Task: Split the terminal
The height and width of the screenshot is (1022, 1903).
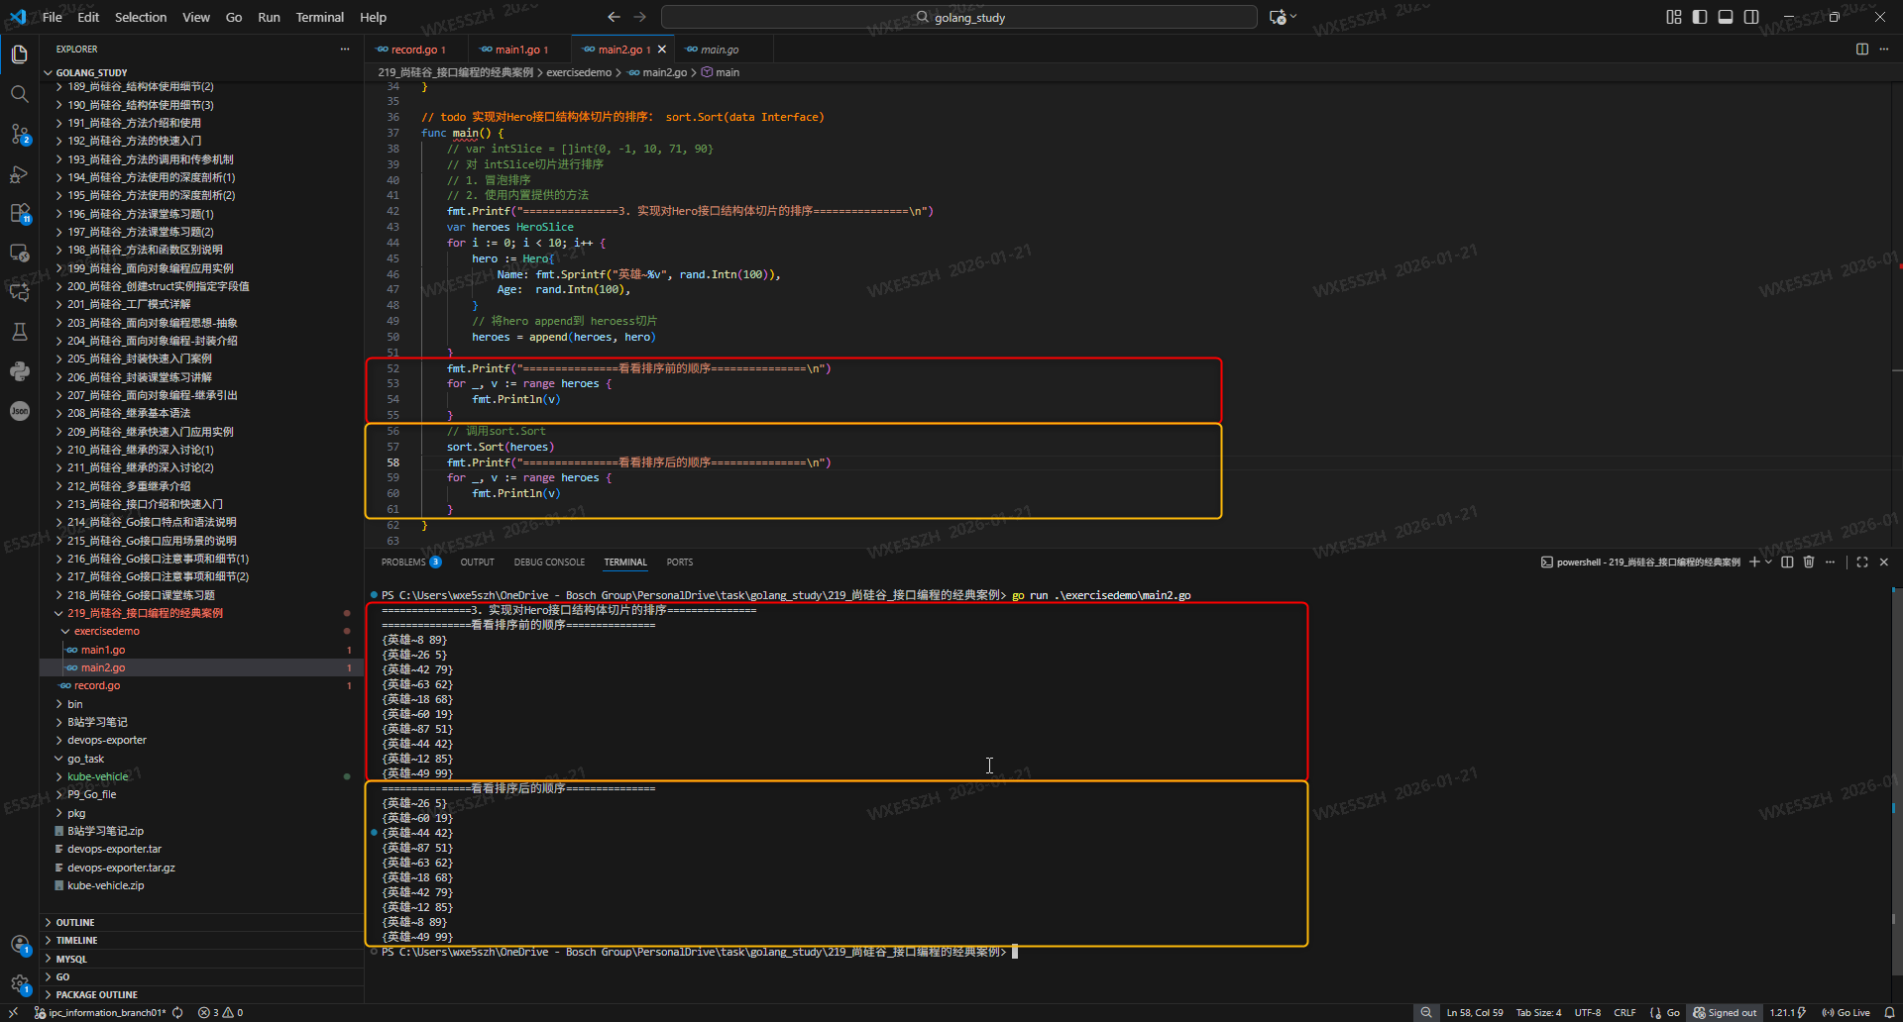Action: pos(1787,562)
